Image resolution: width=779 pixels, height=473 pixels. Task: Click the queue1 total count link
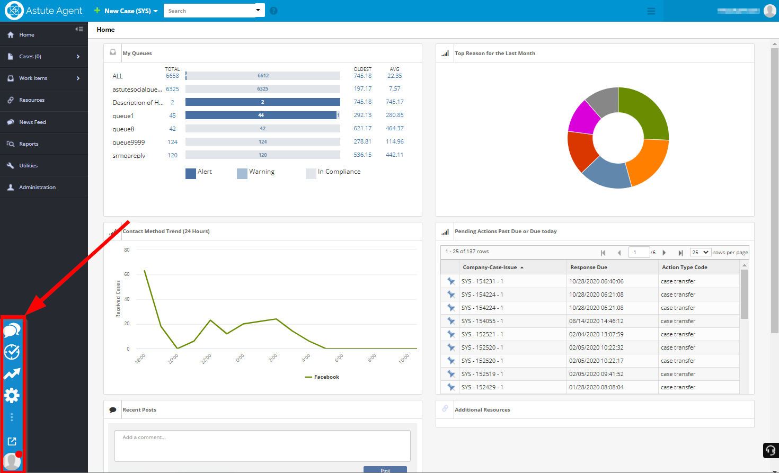pos(172,115)
